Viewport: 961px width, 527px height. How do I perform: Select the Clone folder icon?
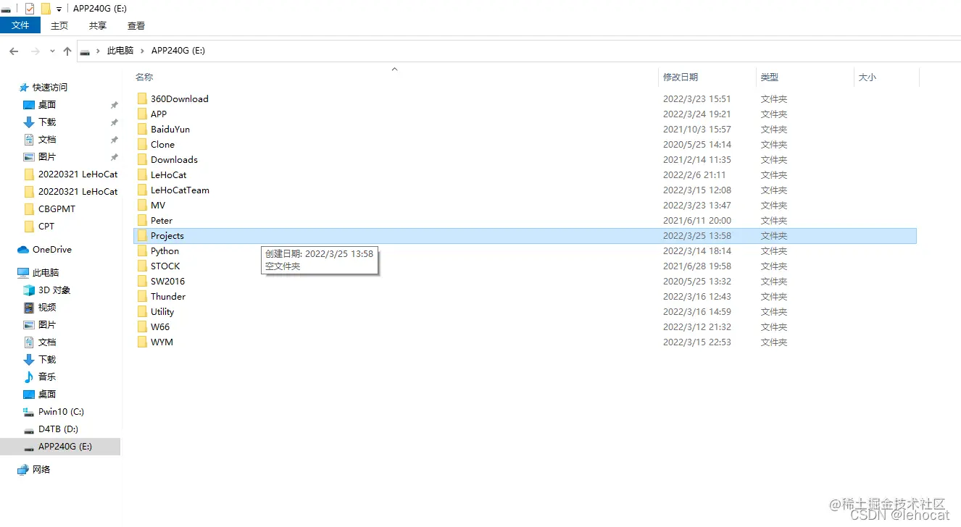(142, 144)
